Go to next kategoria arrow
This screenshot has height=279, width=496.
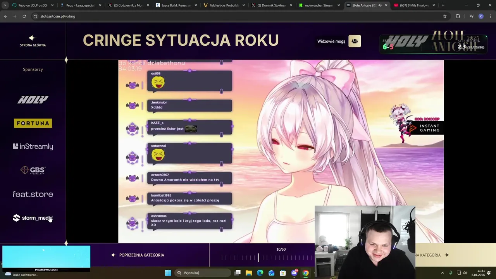point(446,255)
